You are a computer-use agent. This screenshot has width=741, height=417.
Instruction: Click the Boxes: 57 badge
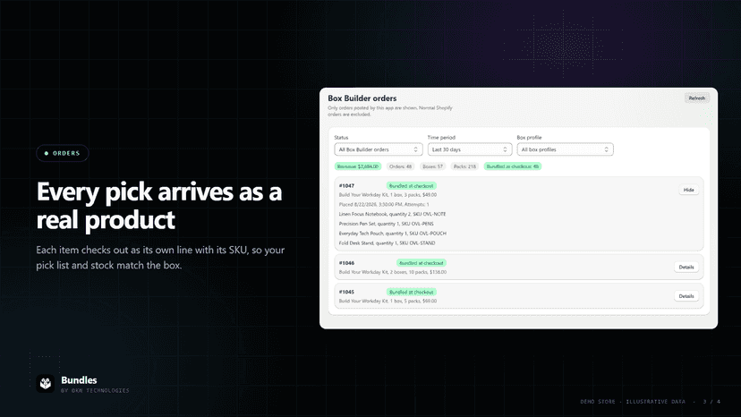pos(433,166)
